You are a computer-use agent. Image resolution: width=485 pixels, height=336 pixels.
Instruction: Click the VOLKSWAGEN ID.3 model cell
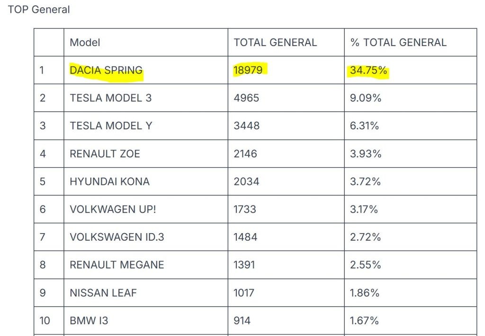(x=117, y=237)
